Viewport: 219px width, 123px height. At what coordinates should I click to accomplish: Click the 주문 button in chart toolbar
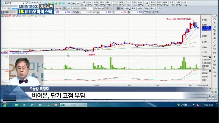click(x=159, y=8)
